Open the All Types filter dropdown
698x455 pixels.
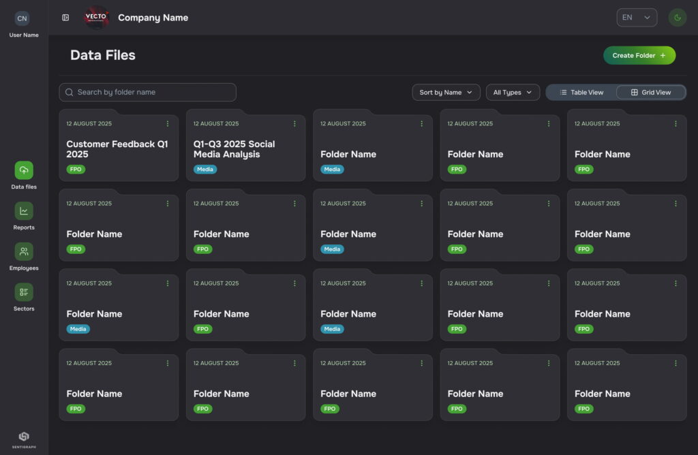pos(513,93)
